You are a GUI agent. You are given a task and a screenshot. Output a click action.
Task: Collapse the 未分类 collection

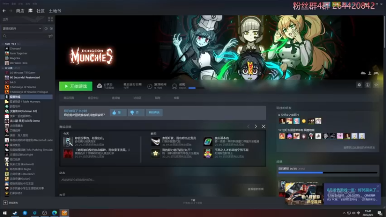tap(3, 68)
